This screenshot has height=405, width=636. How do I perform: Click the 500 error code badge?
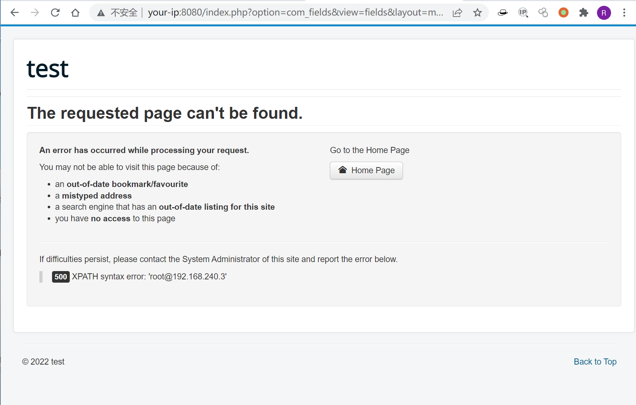[61, 277]
